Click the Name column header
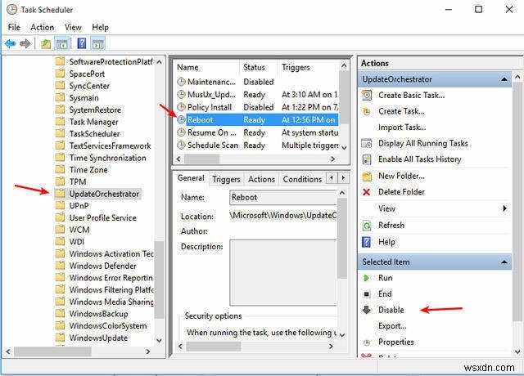The image size is (524, 376). pos(207,67)
